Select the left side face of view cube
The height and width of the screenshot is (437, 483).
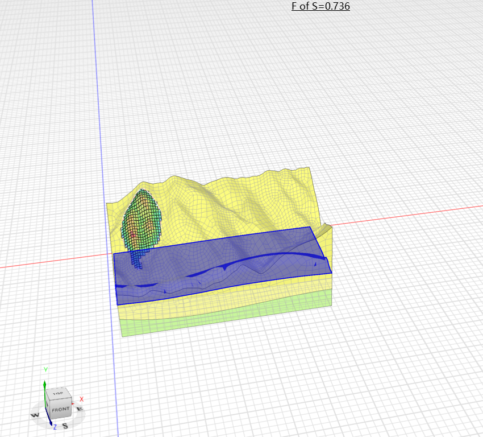tap(48, 403)
